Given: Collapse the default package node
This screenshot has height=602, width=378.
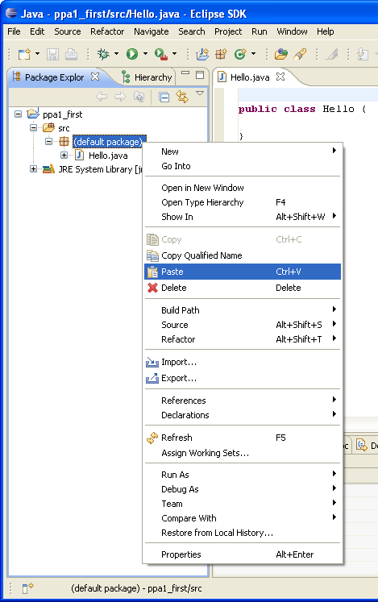Looking at the screenshot, I should coord(49,142).
